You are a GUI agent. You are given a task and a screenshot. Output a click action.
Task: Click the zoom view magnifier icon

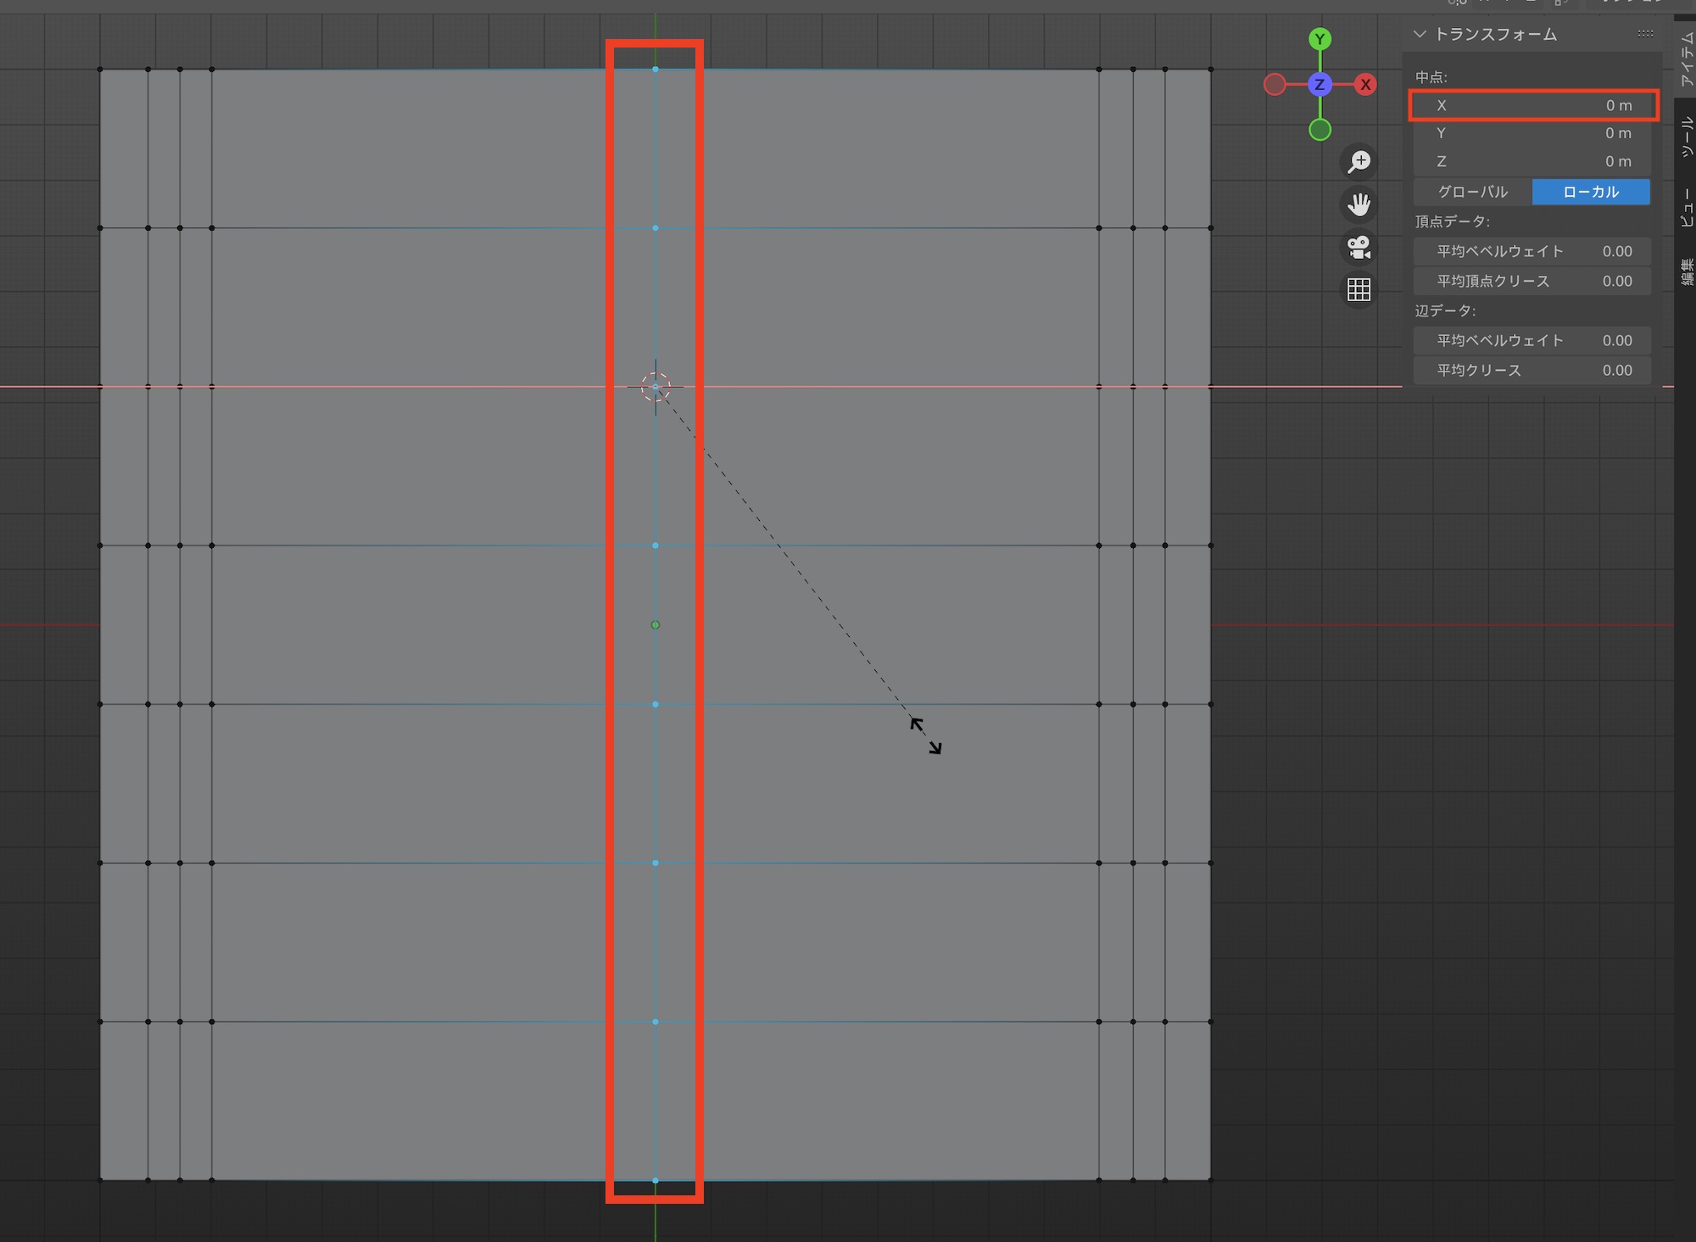click(1359, 161)
